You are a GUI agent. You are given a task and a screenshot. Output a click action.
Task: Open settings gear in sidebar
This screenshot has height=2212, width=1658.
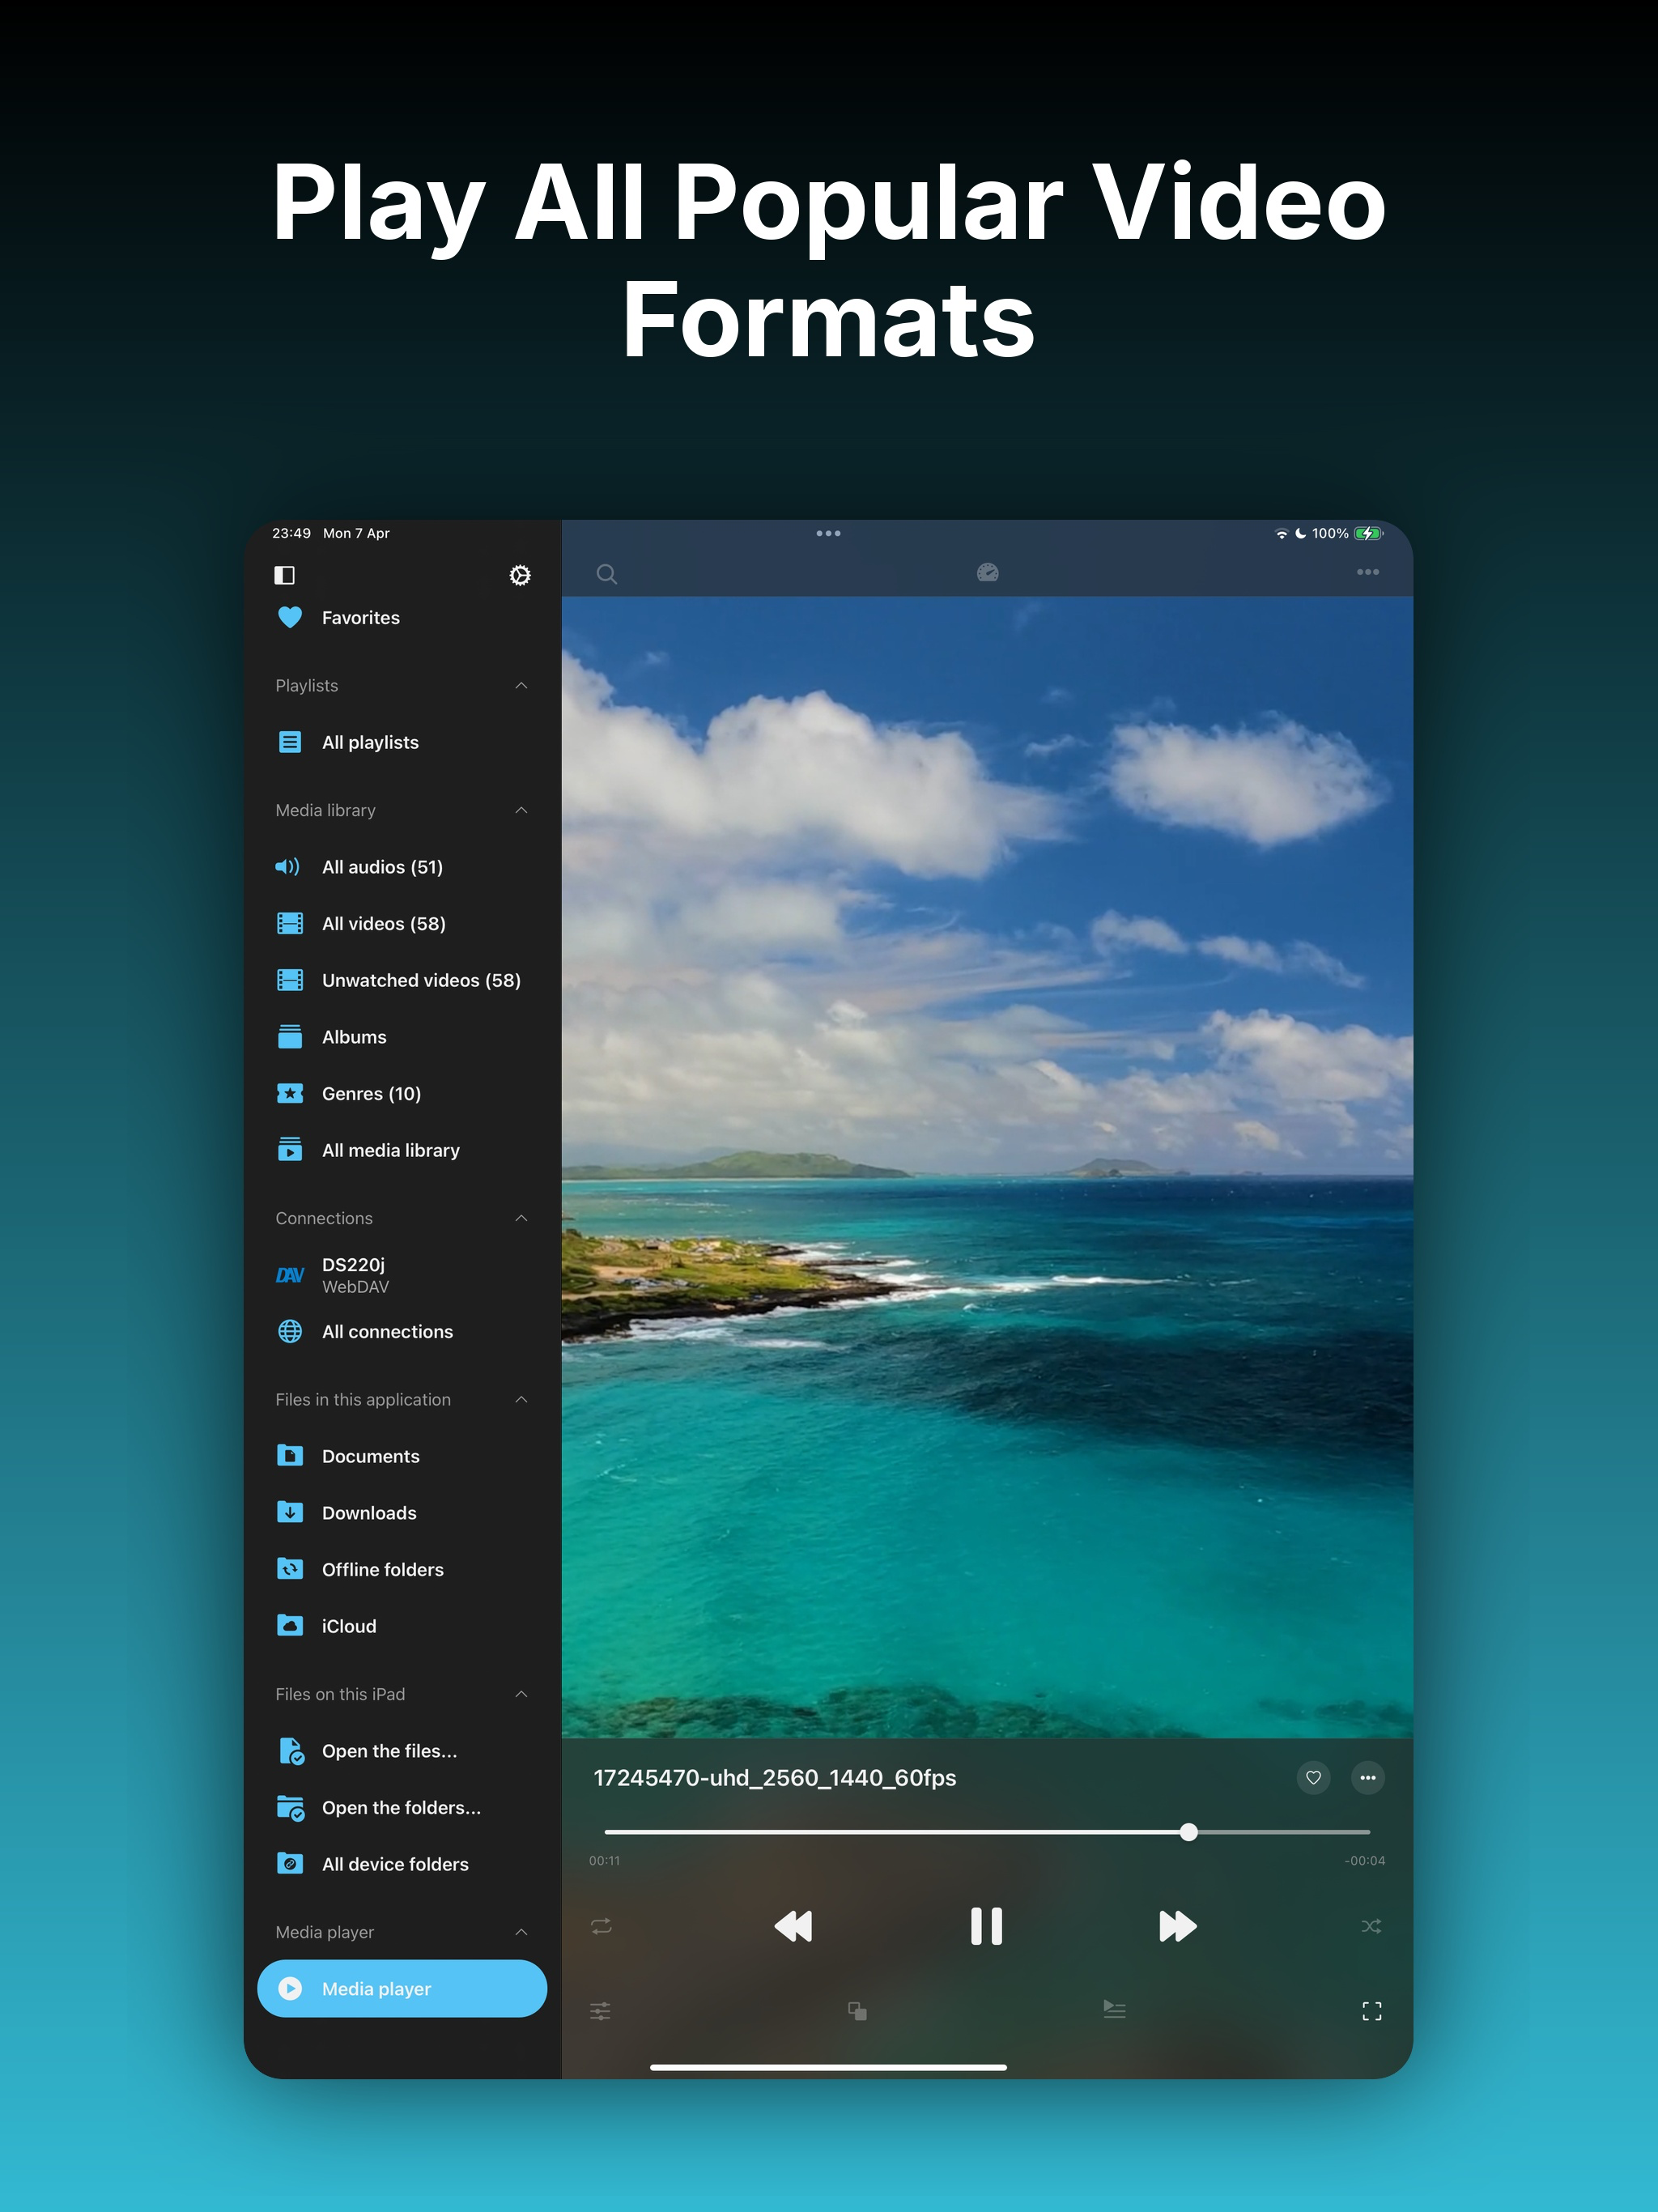pos(520,575)
